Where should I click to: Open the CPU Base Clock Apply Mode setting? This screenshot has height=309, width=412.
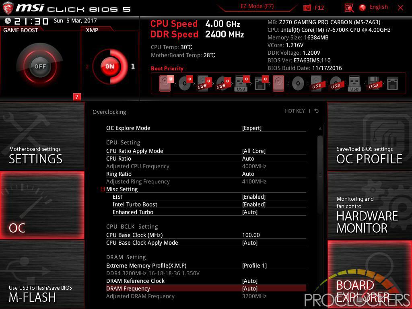coord(206,243)
